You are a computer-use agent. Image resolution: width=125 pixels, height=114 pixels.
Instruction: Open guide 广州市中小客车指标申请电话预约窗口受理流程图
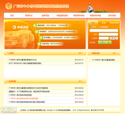[27, 102]
